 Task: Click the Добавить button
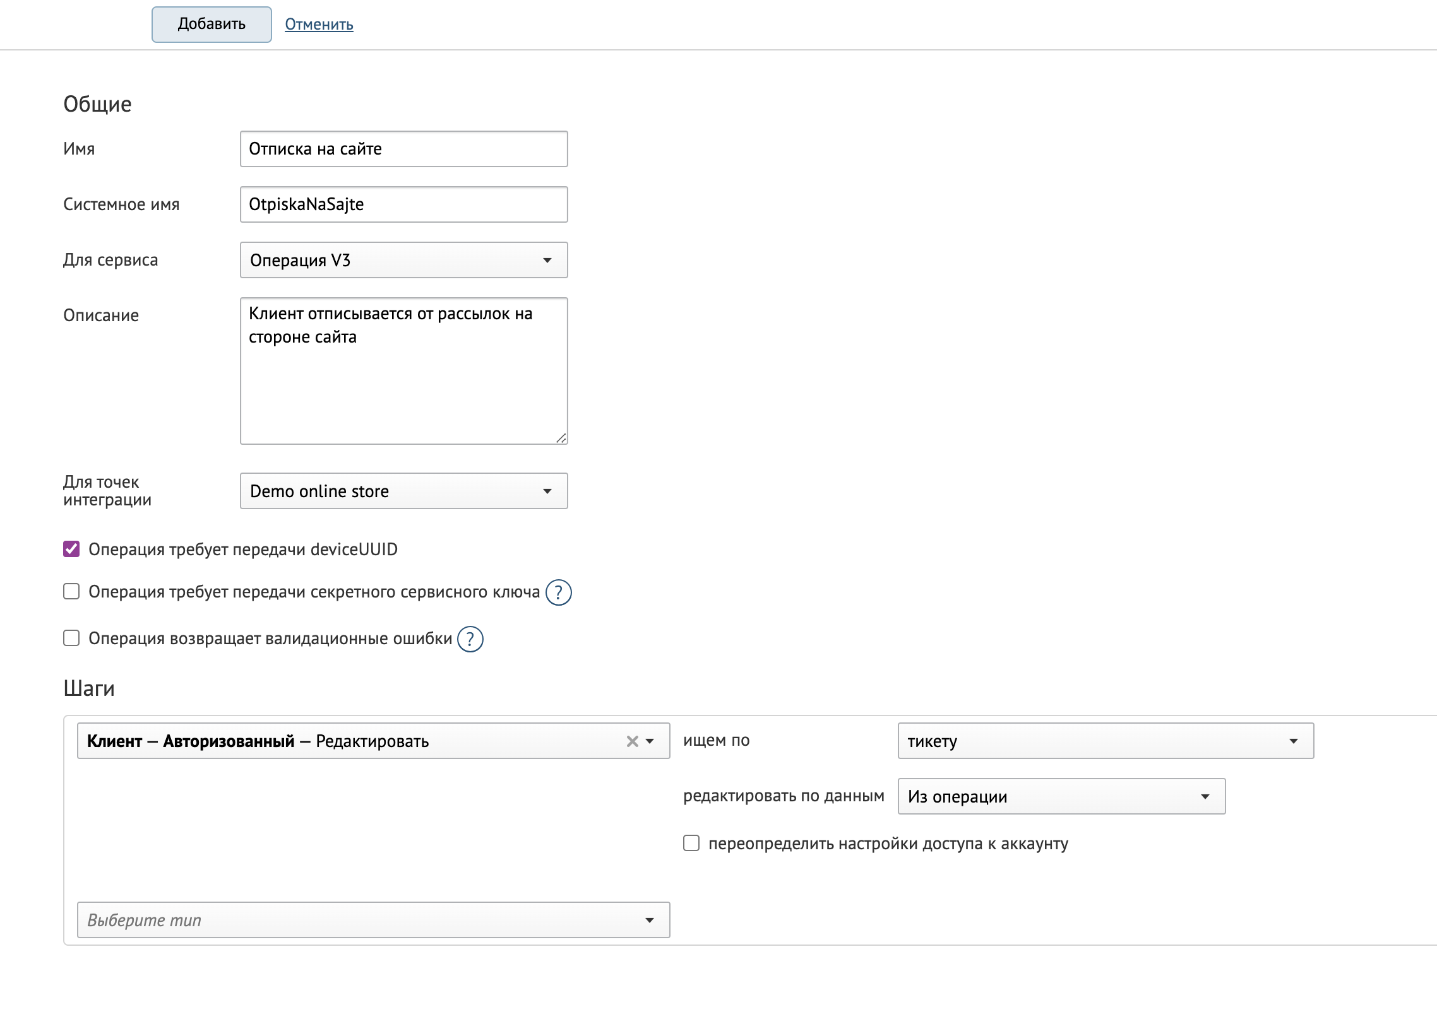point(212,24)
